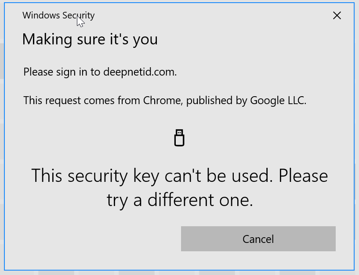Click the "This security key can't be used" error
The width and height of the screenshot is (359, 275).
coord(179,176)
